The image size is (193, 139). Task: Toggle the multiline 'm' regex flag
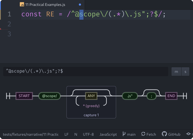(176, 72)
